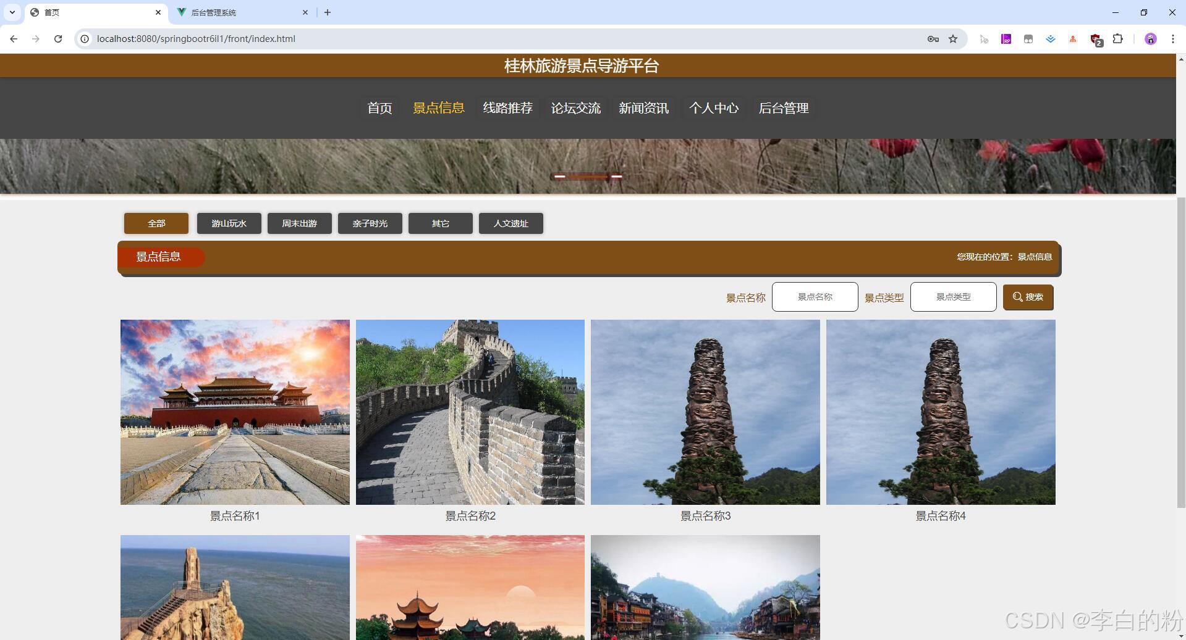Open the saved passwords key icon
1186x640 pixels.
pyautogui.click(x=933, y=39)
